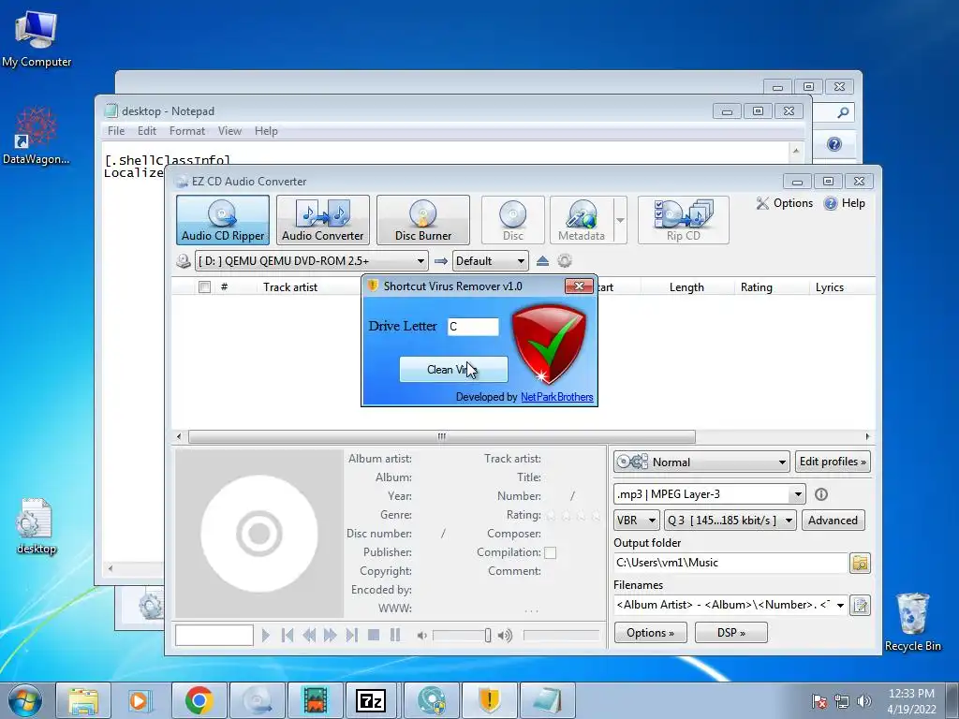959x719 pixels.
Task: Click the Play button in player bar
Action: coord(265,636)
